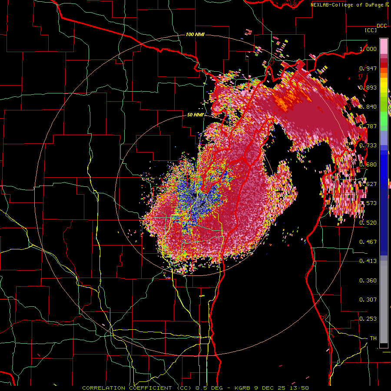Screen dimensions: 391x391
Task: Click the [CC] units label above scale
Action: (x=371, y=30)
